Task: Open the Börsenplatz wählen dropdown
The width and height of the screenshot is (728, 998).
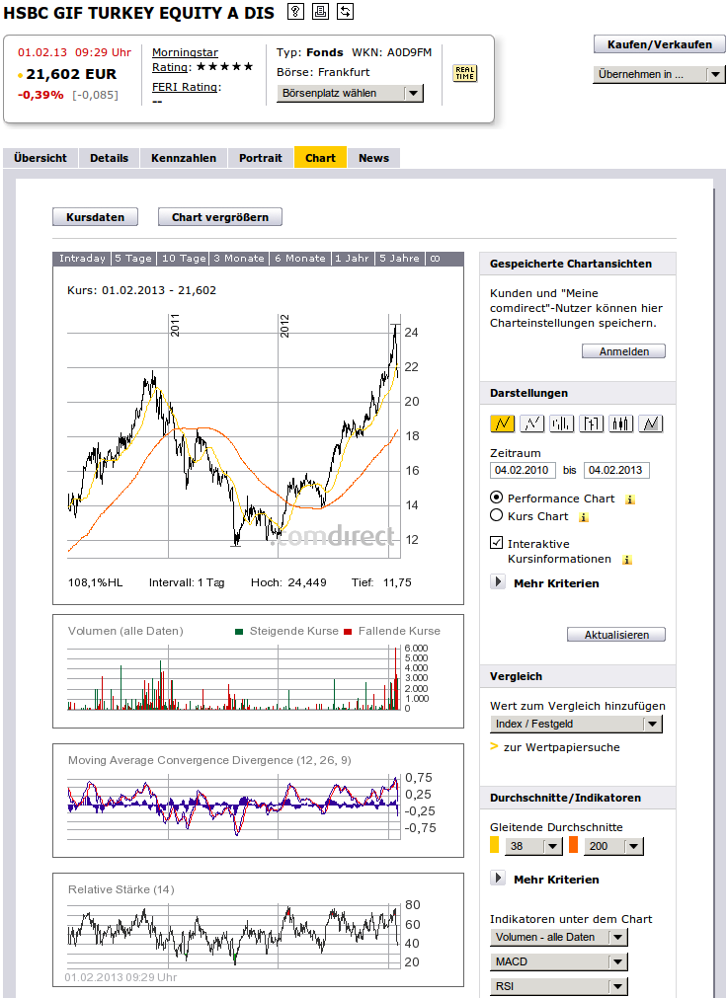Action: click(350, 94)
